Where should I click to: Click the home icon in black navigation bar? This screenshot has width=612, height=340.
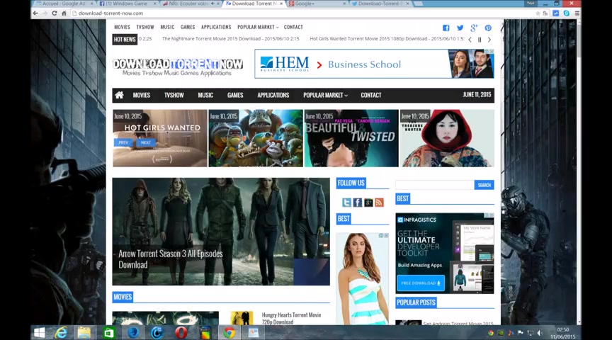[120, 95]
